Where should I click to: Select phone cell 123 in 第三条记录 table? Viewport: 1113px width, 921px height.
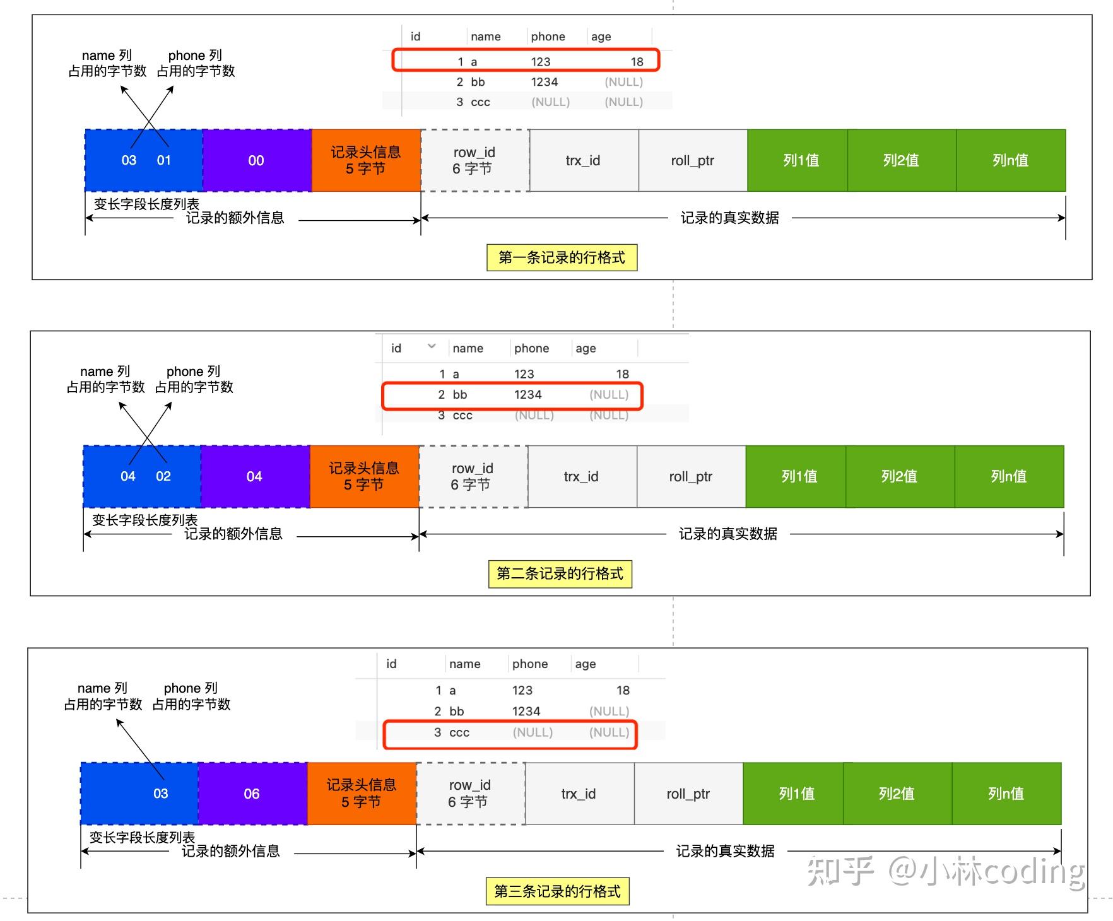[x=522, y=690]
